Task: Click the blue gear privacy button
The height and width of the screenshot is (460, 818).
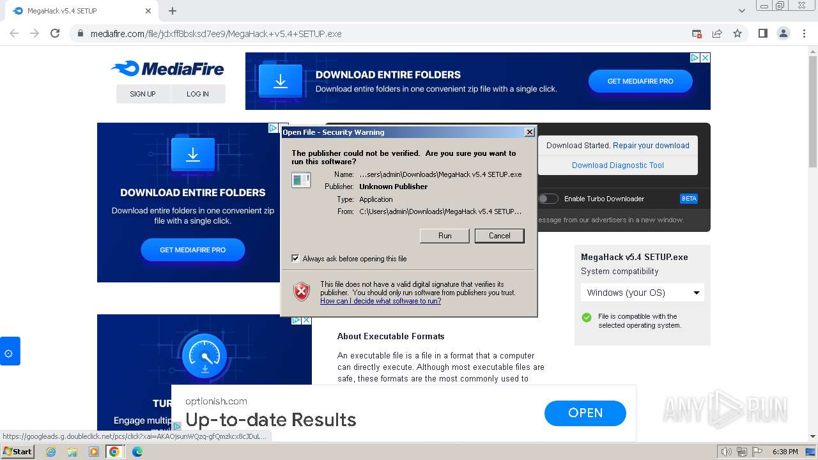Action: (x=9, y=351)
